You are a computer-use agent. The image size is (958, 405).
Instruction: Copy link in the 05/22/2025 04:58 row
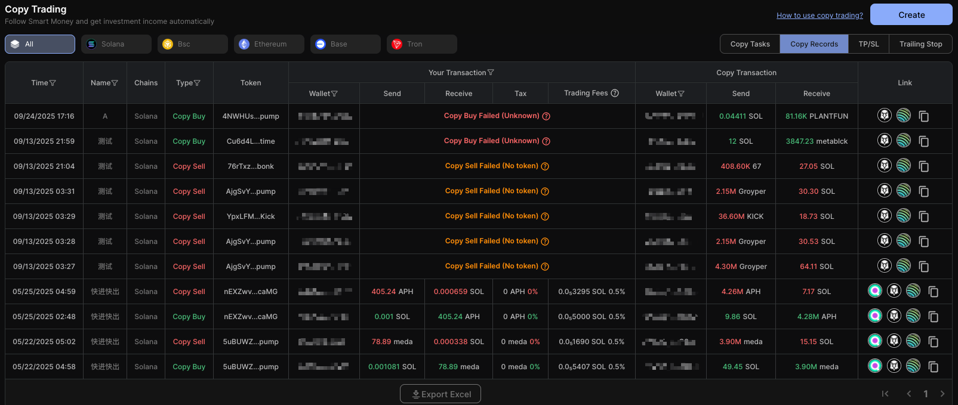coord(933,367)
